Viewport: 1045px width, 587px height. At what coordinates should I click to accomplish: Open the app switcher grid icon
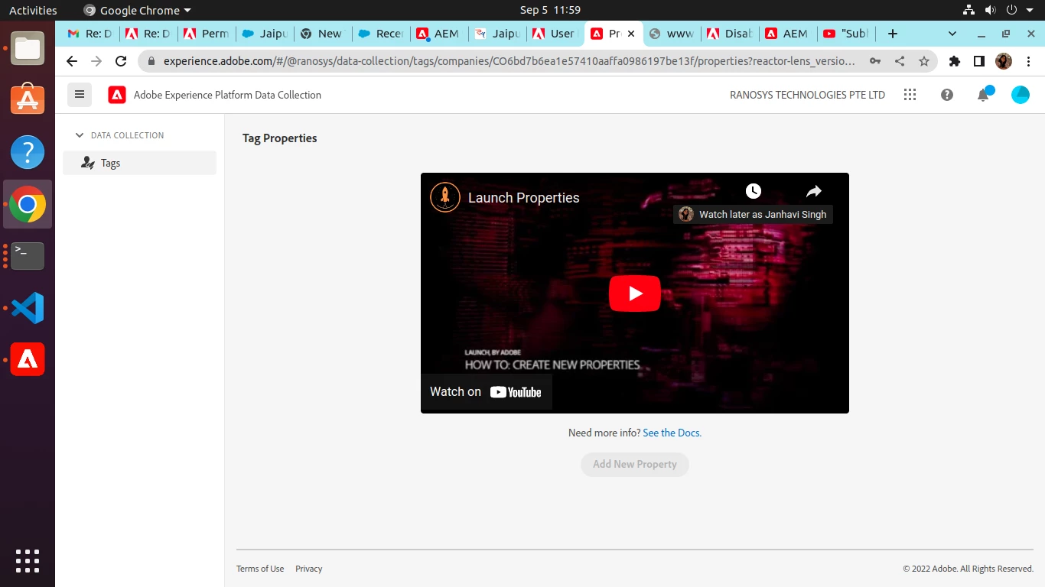910,95
